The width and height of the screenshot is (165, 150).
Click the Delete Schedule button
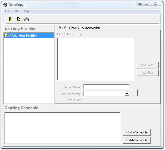137,140
